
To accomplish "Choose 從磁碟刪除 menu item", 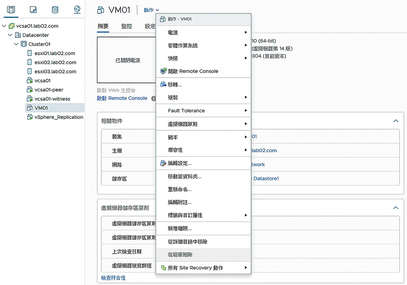I will click(203, 255).
